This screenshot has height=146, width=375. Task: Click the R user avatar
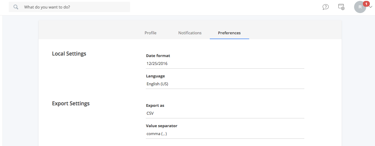[x=360, y=7]
